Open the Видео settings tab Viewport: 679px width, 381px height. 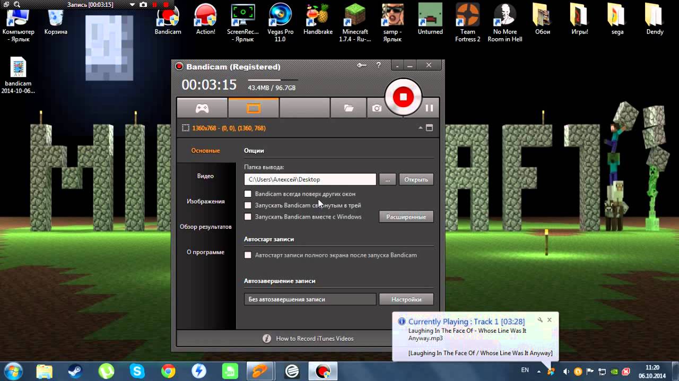[205, 176]
